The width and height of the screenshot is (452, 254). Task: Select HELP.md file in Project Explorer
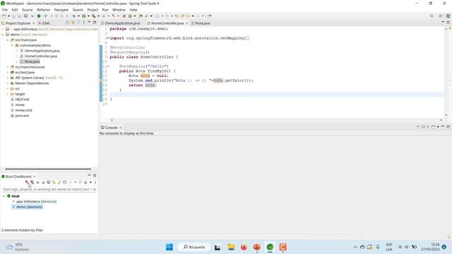22,99
